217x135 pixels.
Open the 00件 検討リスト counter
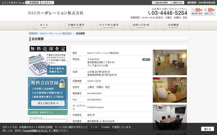(x=210, y=11)
